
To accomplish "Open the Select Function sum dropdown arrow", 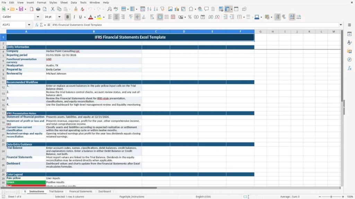I will [45, 25].
